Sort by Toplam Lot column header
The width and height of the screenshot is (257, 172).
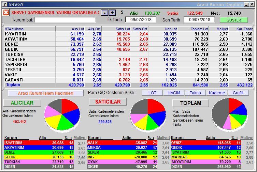pyautogui.click(x=193, y=29)
